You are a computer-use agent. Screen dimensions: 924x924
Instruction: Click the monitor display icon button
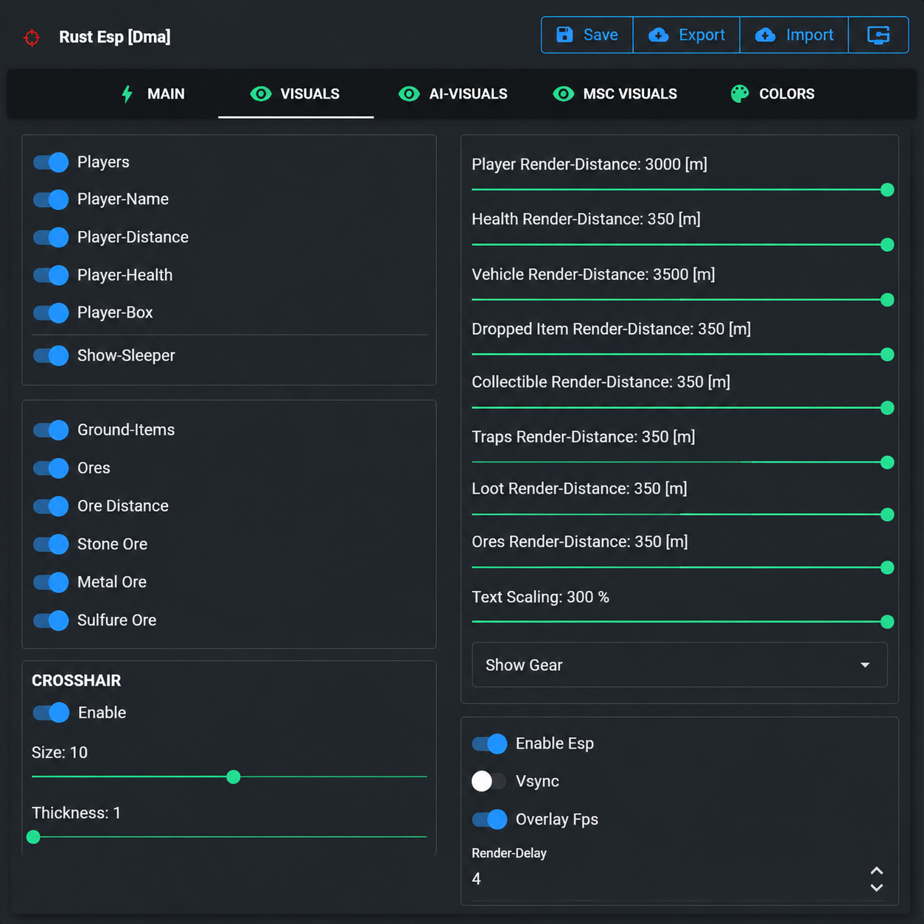pos(878,35)
